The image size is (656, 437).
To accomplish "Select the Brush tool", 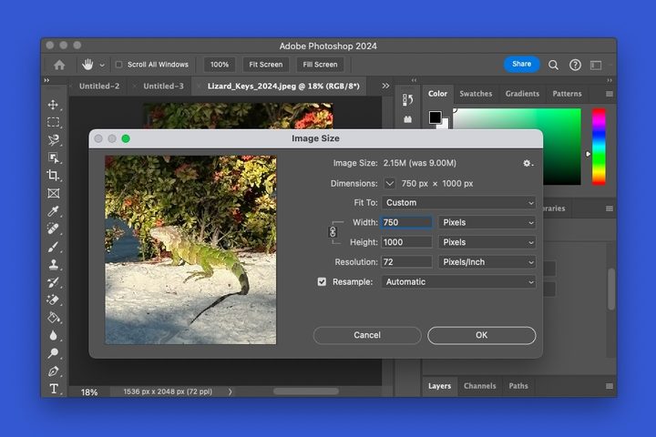I will (53, 247).
